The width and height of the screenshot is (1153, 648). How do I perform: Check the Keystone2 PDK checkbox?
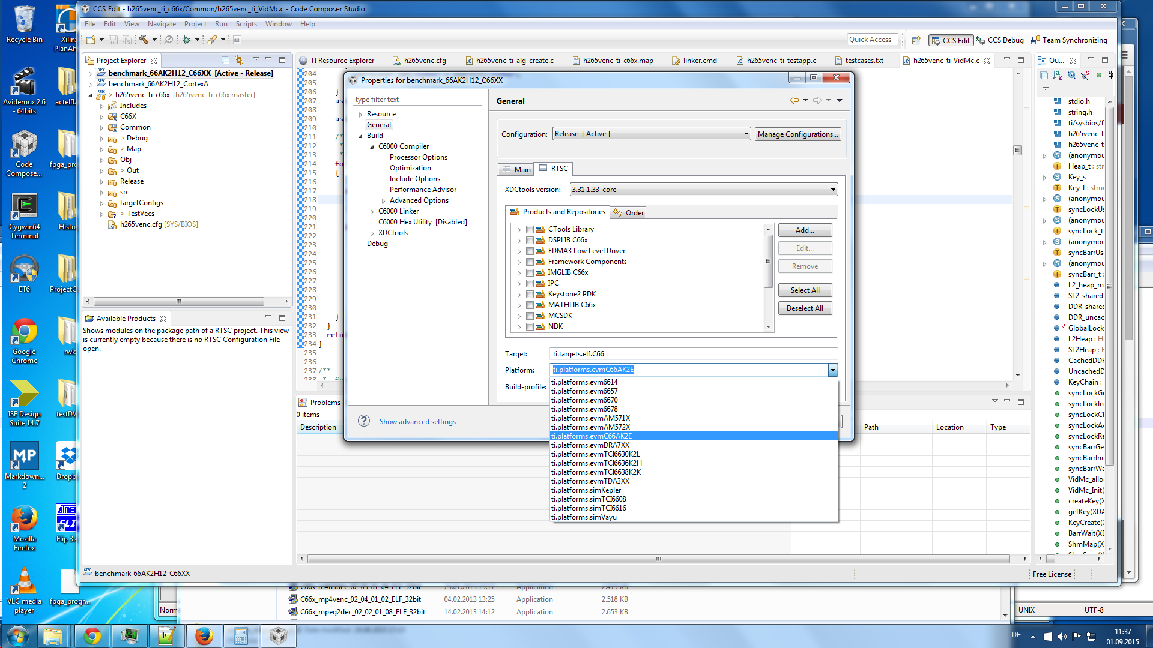coord(530,294)
